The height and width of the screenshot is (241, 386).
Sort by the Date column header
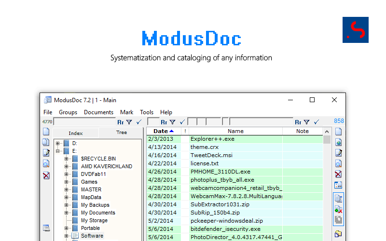point(164,131)
